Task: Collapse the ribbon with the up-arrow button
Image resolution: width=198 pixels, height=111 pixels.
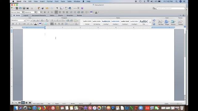Action: (x=180, y=15)
